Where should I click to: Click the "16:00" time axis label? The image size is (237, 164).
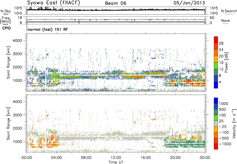click(x=145, y=158)
